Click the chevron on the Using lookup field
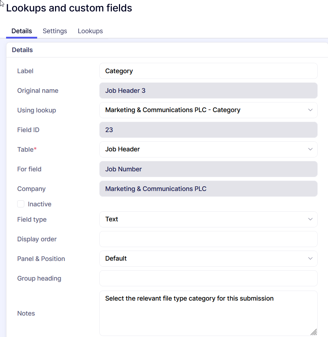Screen dimensions: 328x337 pyautogui.click(x=310, y=110)
